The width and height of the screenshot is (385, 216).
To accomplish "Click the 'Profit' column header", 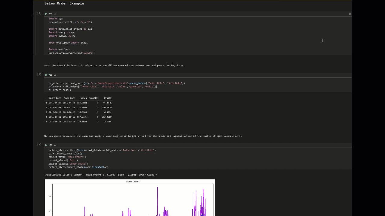I will 108,98.
